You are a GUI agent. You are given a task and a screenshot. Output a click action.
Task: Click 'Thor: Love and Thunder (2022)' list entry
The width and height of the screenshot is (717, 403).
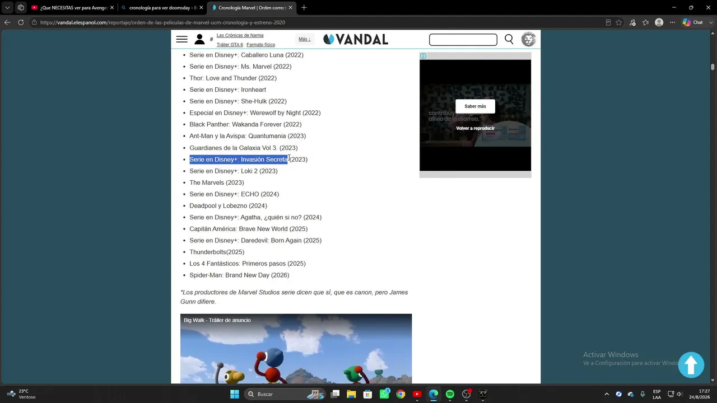[x=233, y=78]
